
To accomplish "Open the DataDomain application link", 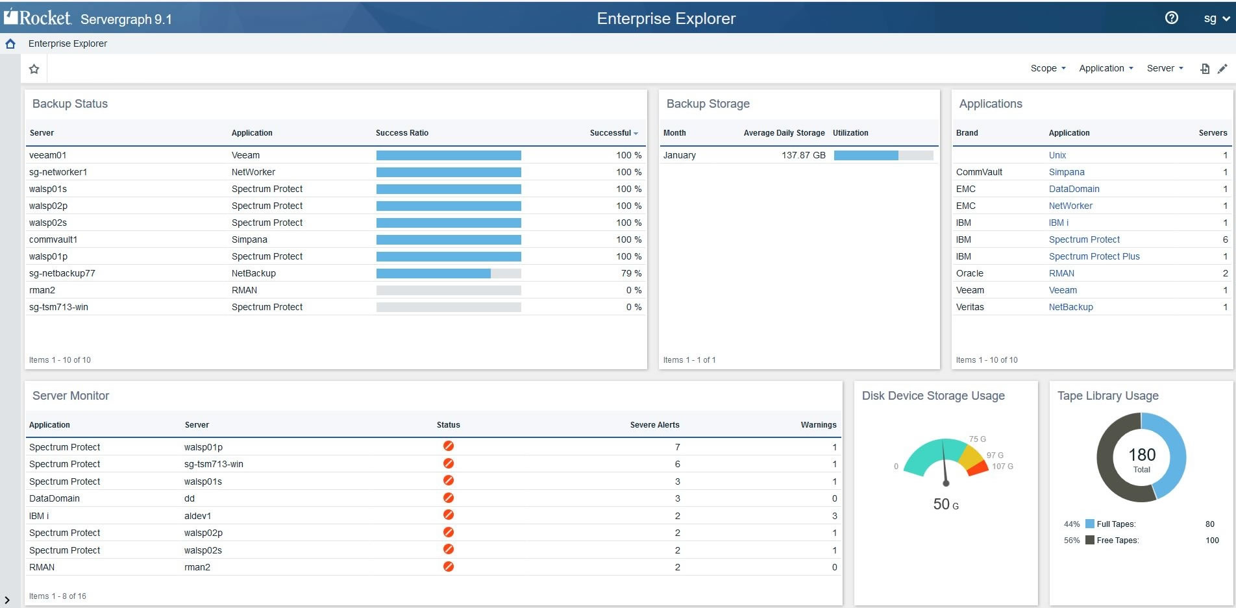I will [1074, 189].
